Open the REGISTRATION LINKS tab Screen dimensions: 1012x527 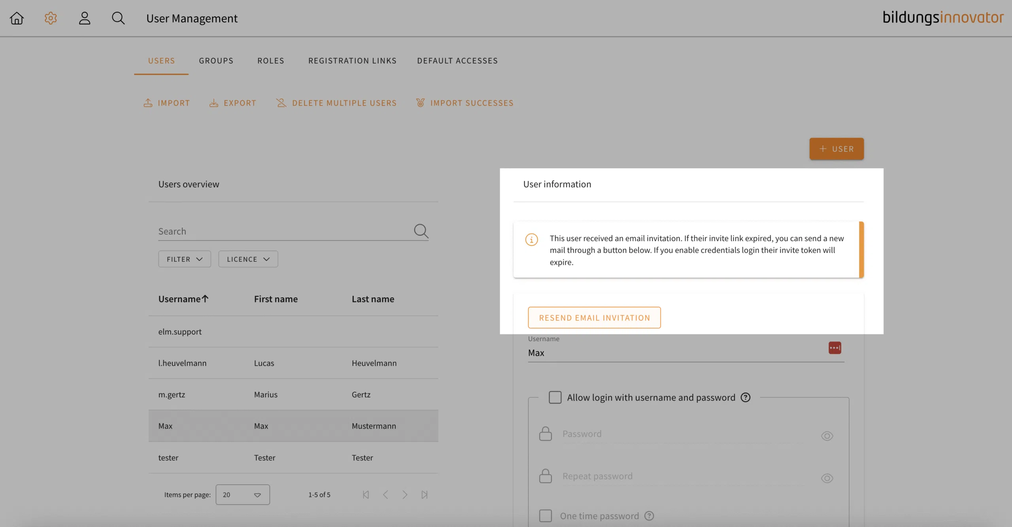click(x=352, y=61)
